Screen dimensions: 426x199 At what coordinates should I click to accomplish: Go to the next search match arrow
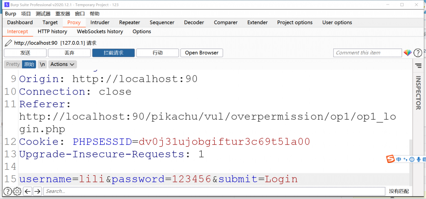(x=37, y=192)
